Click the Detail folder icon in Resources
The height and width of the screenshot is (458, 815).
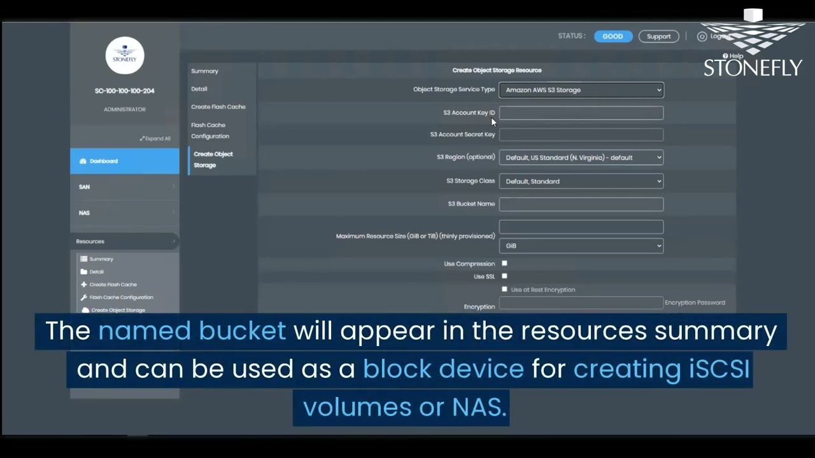[x=84, y=272]
